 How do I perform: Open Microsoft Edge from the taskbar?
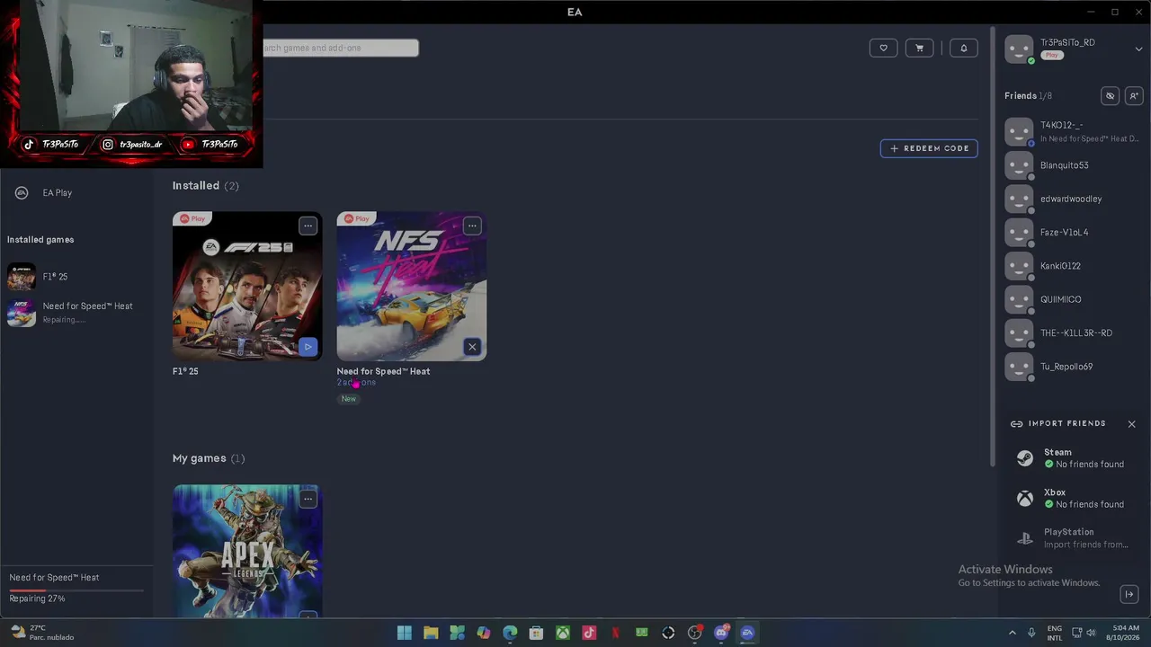(x=510, y=633)
